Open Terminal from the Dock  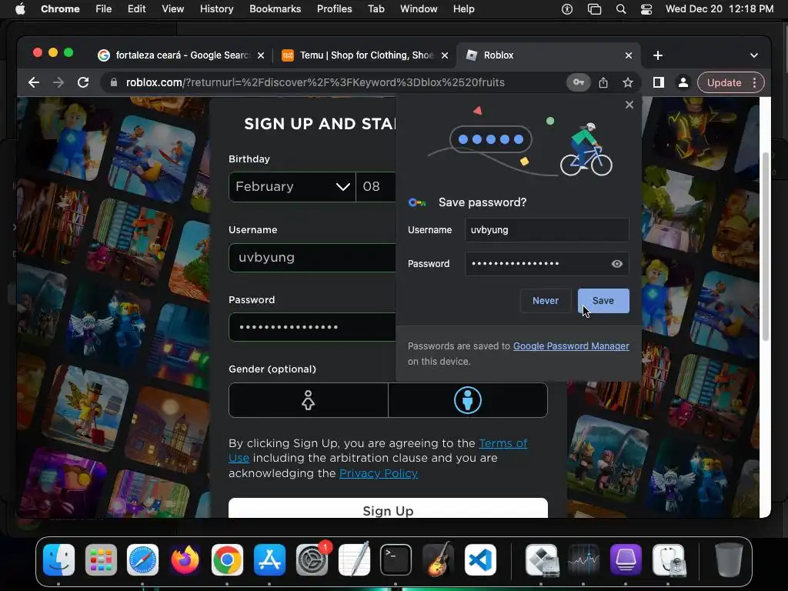click(x=396, y=559)
